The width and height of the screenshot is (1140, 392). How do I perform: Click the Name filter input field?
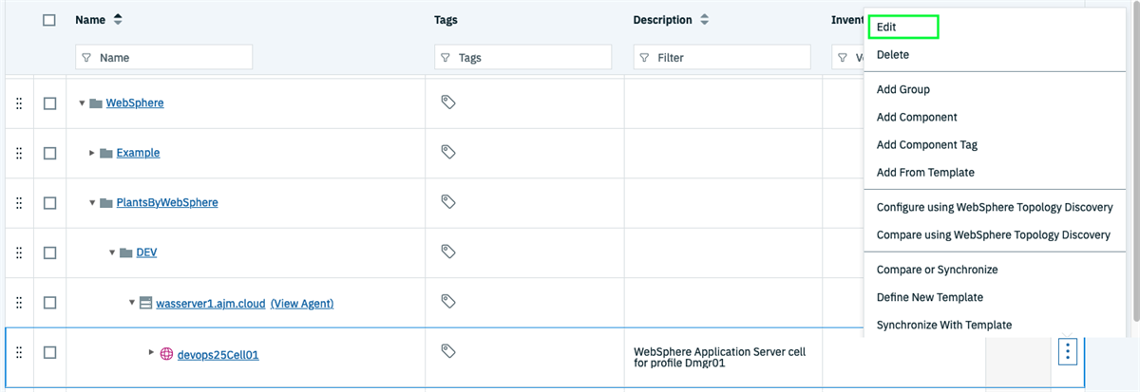pos(163,58)
